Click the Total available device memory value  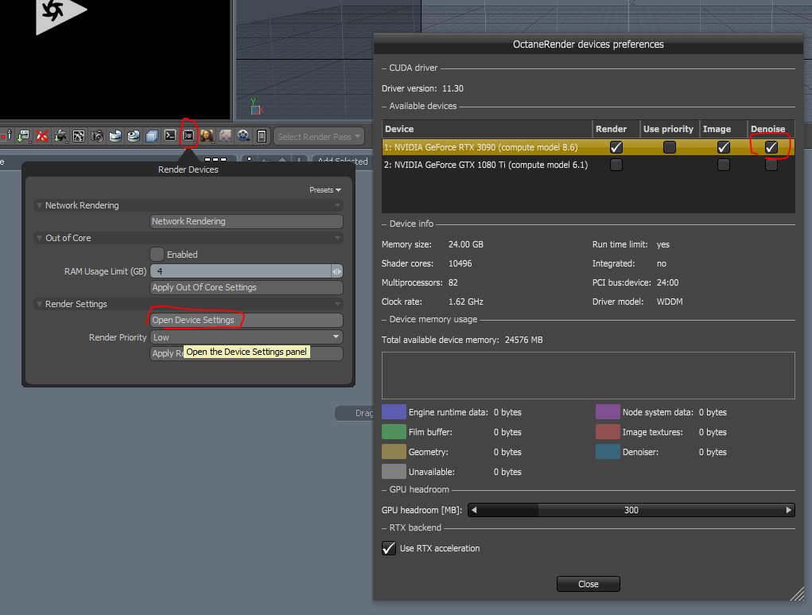point(523,340)
